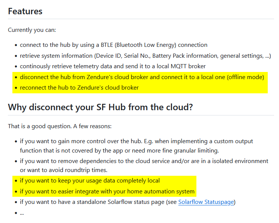Click the Features heading
Image resolution: width=279 pixels, height=223 pixels.
click(25, 11)
